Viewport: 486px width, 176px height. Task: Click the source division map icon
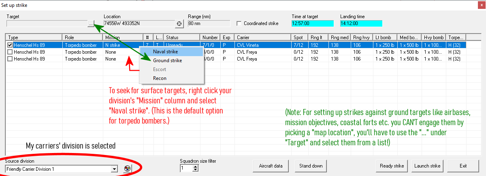pyautogui.click(x=127, y=169)
